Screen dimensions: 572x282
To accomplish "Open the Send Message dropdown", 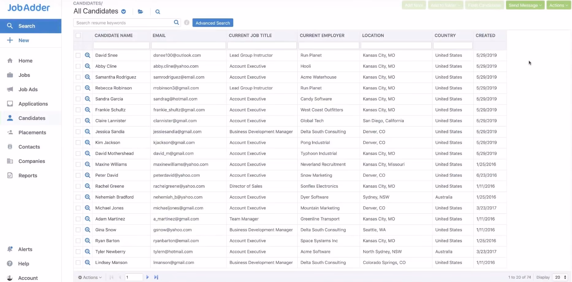I will [x=525, y=5].
